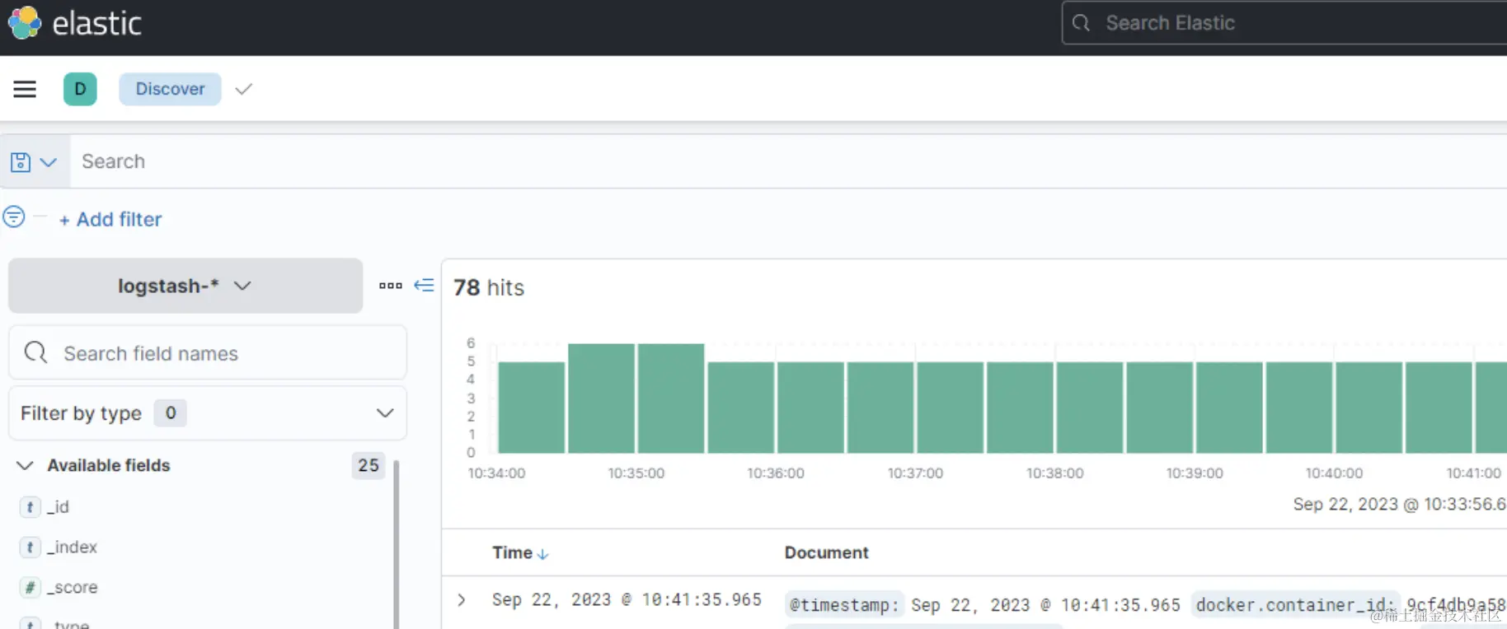
Task: Select the Discover breadcrumb tab
Action: click(170, 89)
